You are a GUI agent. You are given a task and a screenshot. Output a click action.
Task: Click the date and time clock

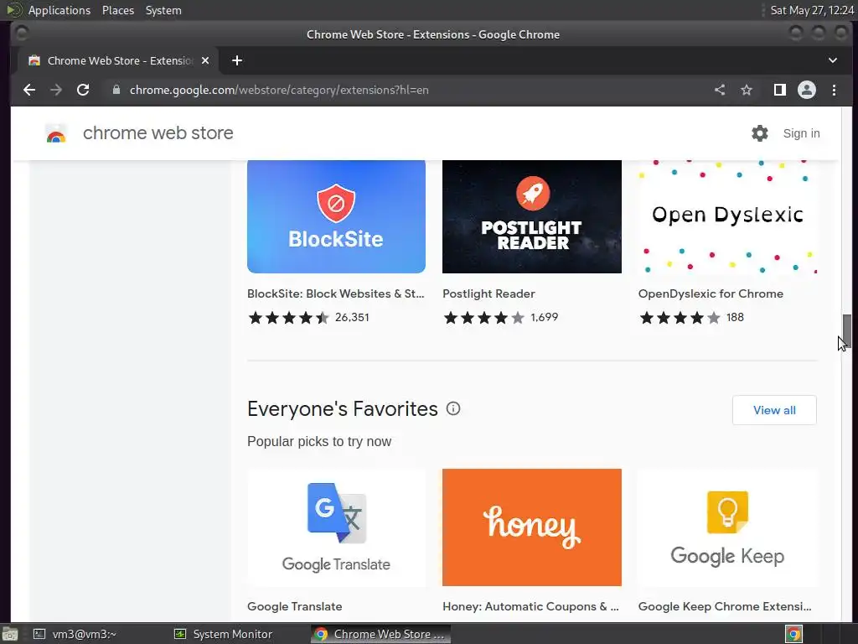click(x=811, y=10)
